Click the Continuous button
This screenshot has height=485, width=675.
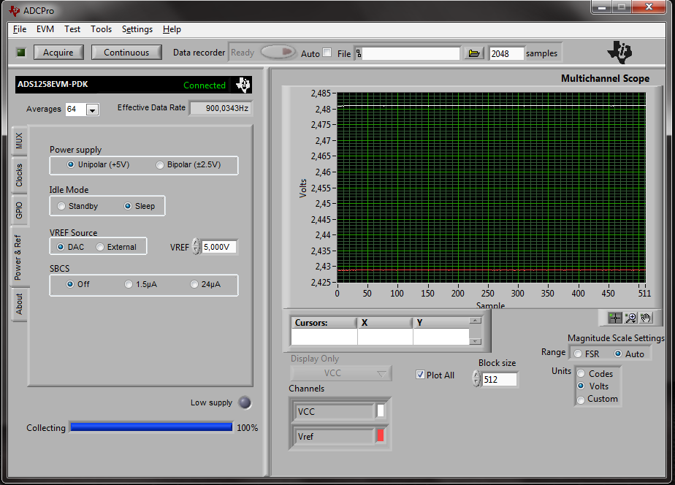coord(126,52)
